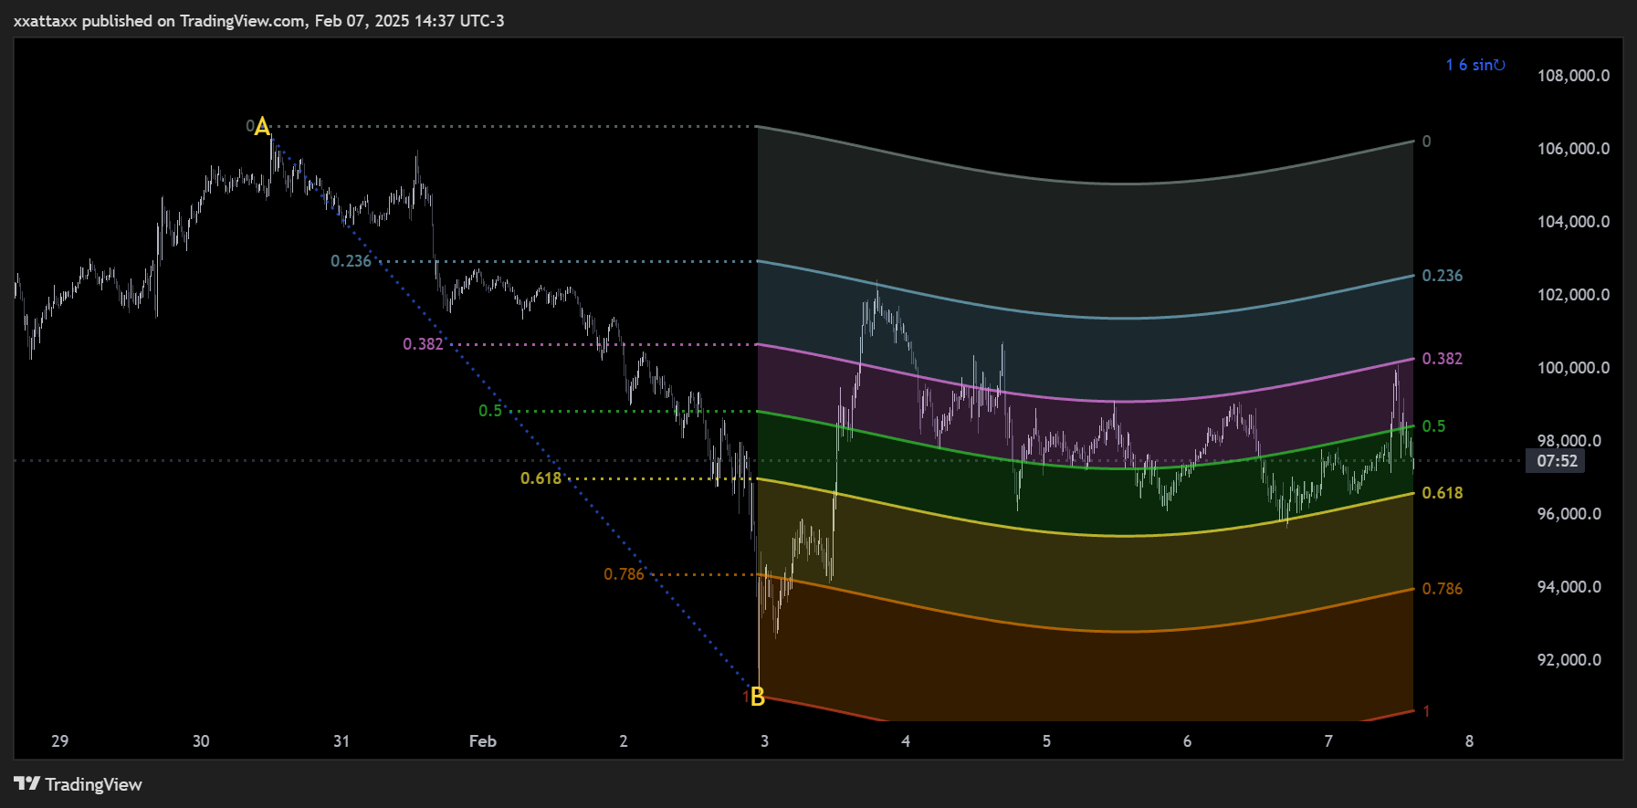
Task: Click the 0 label ending the gray curved band
Action: tap(1427, 142)
